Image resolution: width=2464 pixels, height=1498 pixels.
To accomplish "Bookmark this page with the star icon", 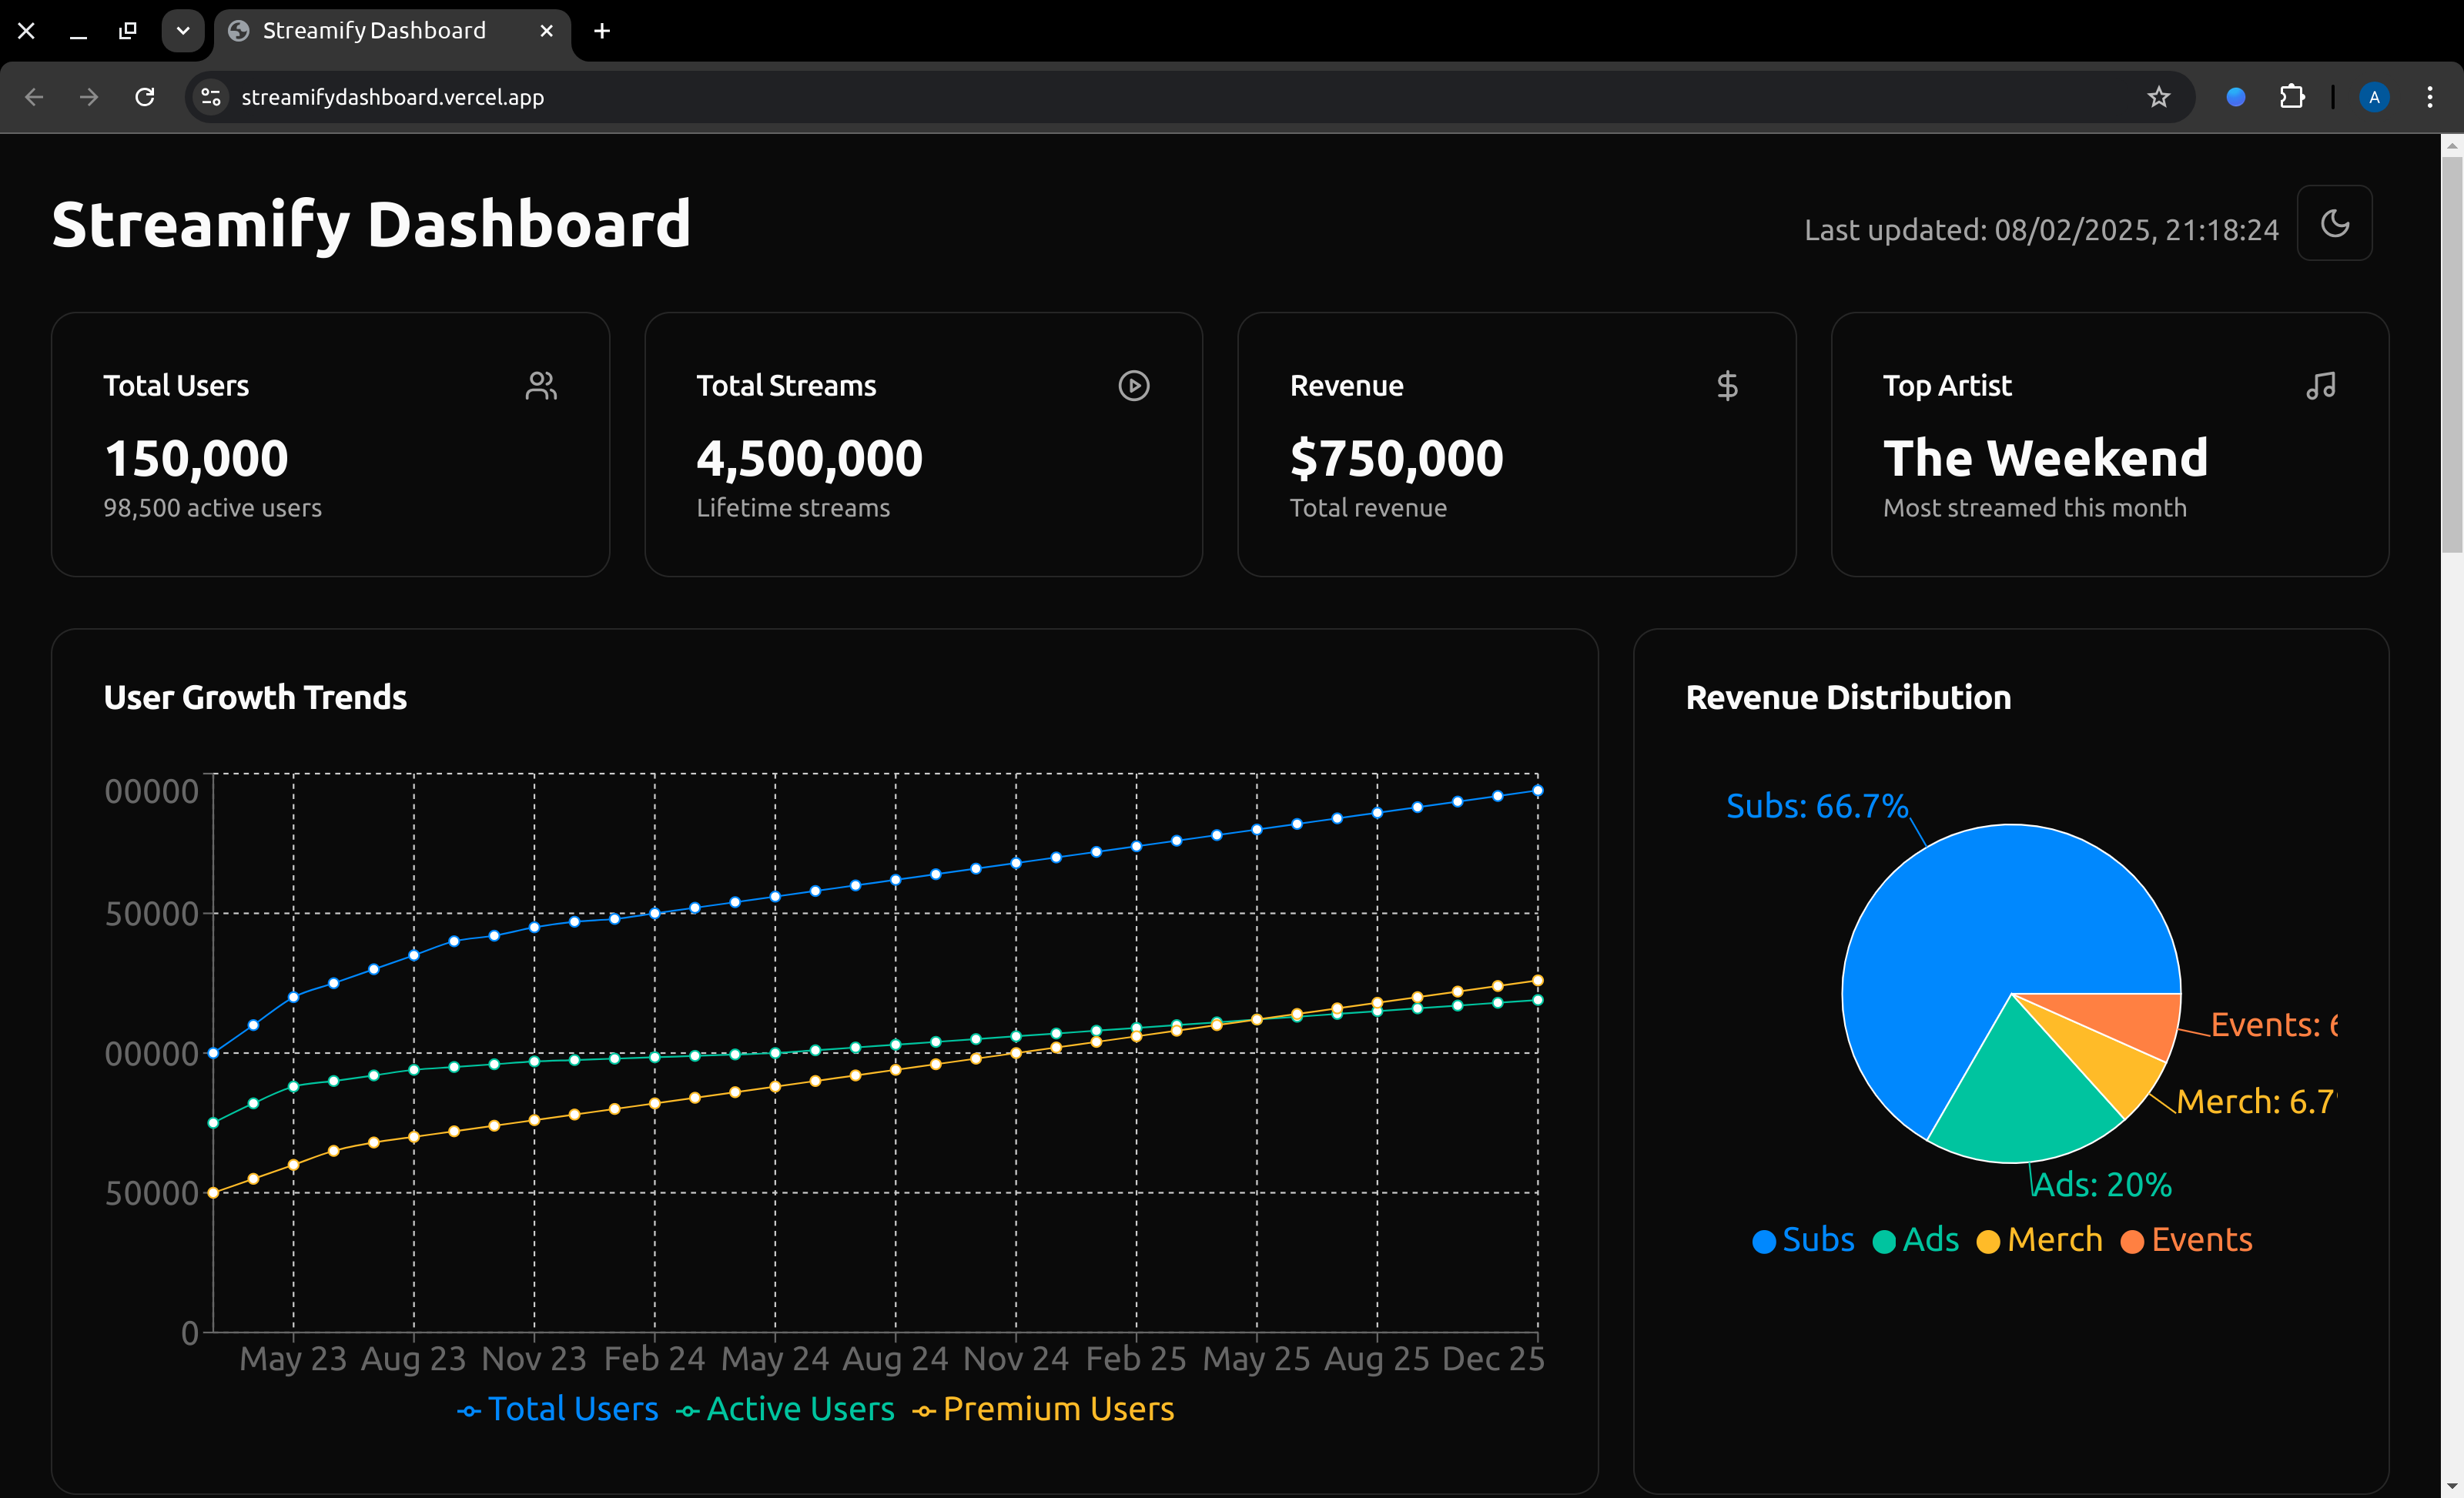I will point(2159,97).
